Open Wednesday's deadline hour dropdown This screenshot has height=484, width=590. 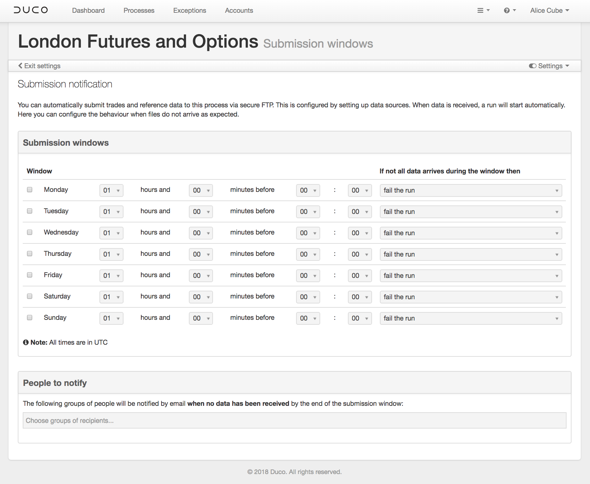[308, 233]
